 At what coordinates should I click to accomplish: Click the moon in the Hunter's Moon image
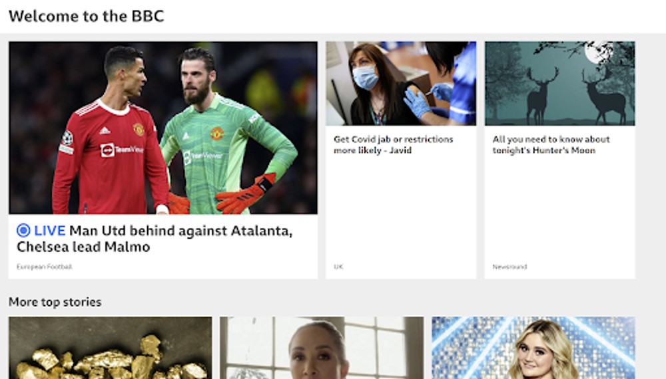tap(598, 52)
